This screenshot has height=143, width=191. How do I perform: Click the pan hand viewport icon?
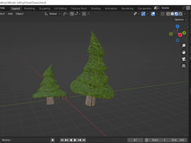184,52
